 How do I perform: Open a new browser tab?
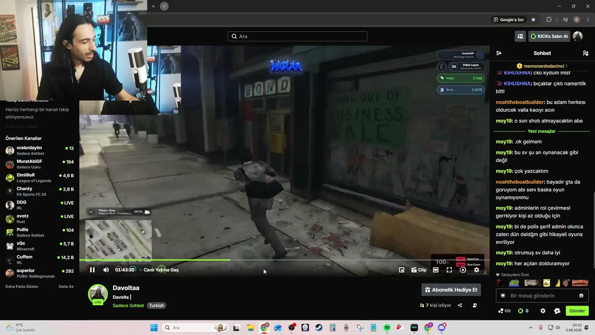pyautogui.click(x=164, y=6)
